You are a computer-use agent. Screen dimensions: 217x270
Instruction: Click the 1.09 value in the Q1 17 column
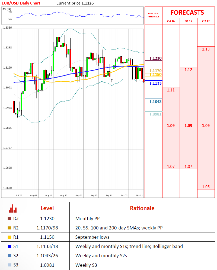pos(188,125)
